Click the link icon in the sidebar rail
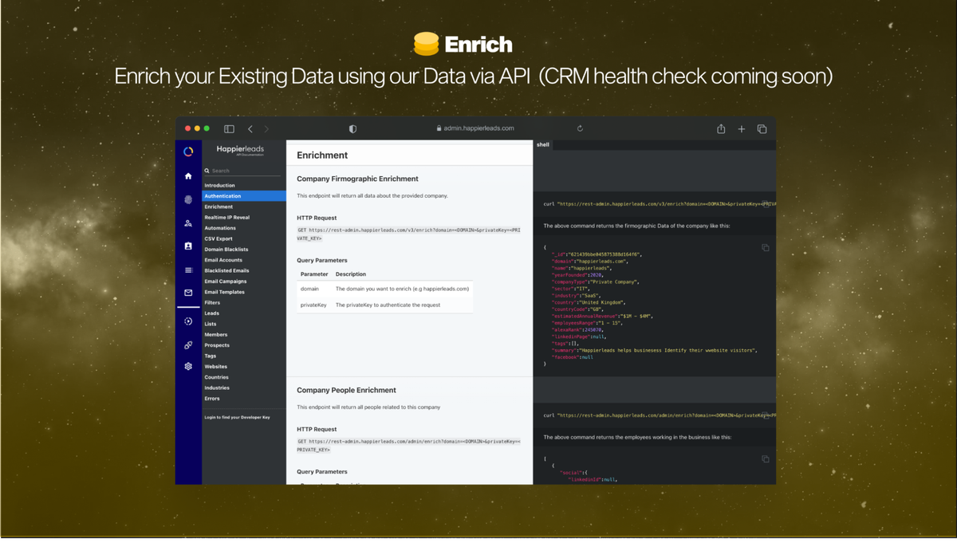 [188, 344]
